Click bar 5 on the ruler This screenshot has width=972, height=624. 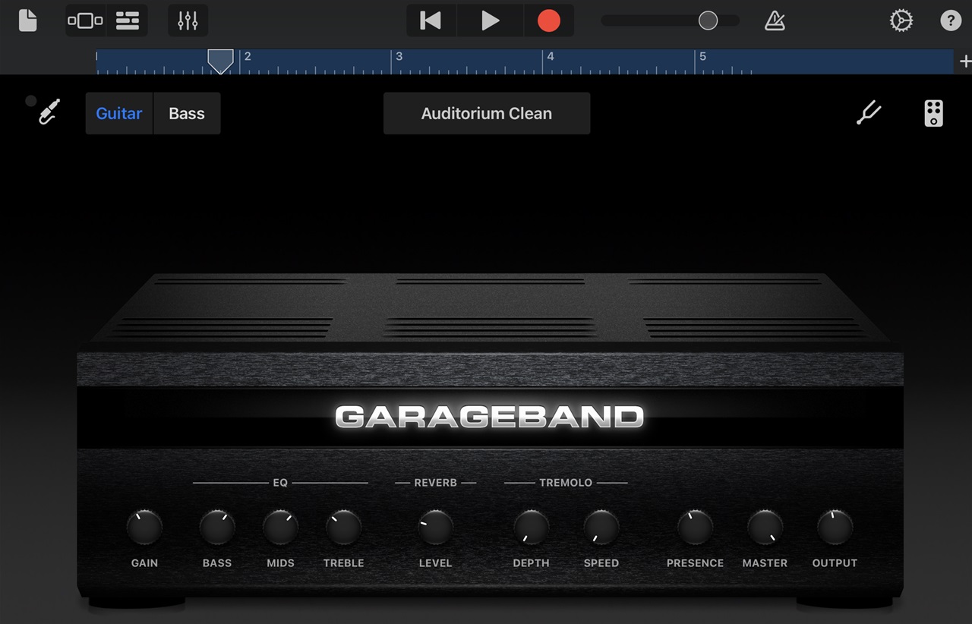coord(702,56)
